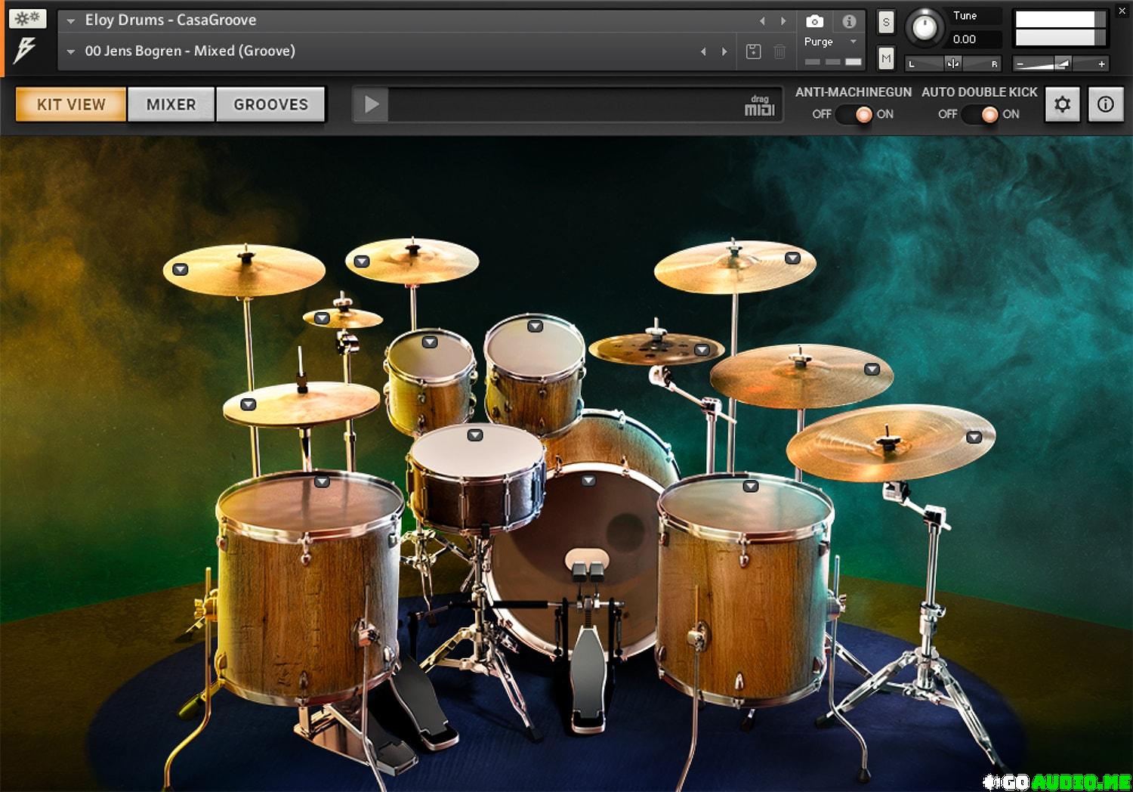Click the Tune value 0.00 field
This screenshot has height=792, width=1133.
[974, 39]
